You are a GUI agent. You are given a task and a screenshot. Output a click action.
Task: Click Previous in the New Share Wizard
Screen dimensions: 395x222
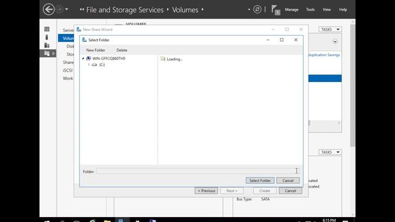coord(206,191)
